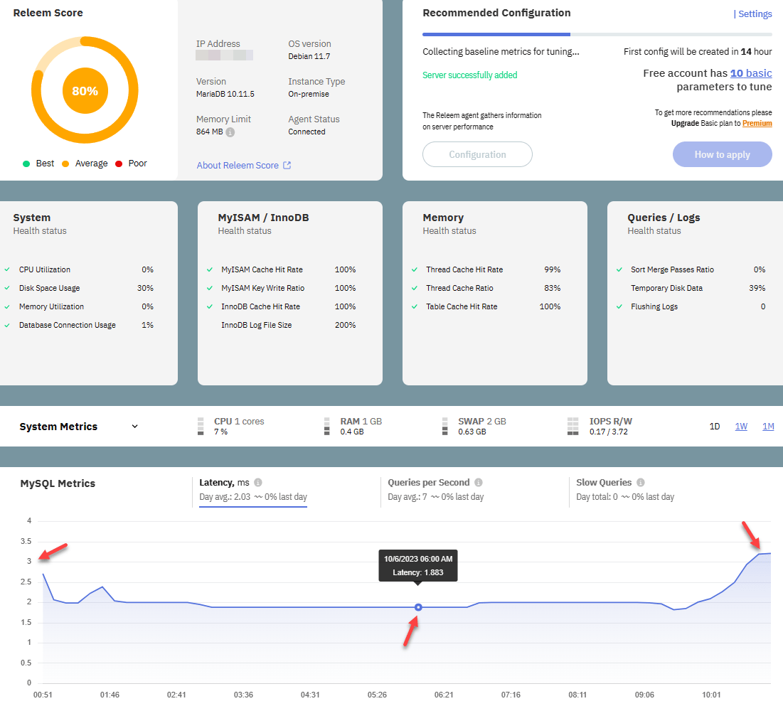Click the info icon next to Queries per Second
The width and height of the screenshot is (783, 706).
479,482
